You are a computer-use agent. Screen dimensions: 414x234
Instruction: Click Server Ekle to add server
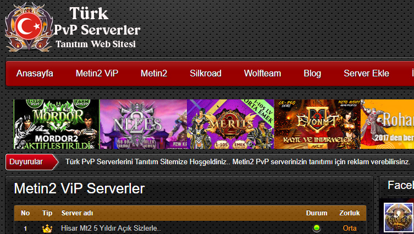(366, 74)
